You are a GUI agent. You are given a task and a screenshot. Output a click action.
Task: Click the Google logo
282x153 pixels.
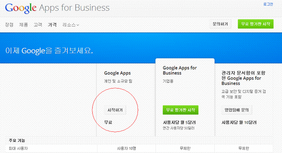click(x=21, y=8)
